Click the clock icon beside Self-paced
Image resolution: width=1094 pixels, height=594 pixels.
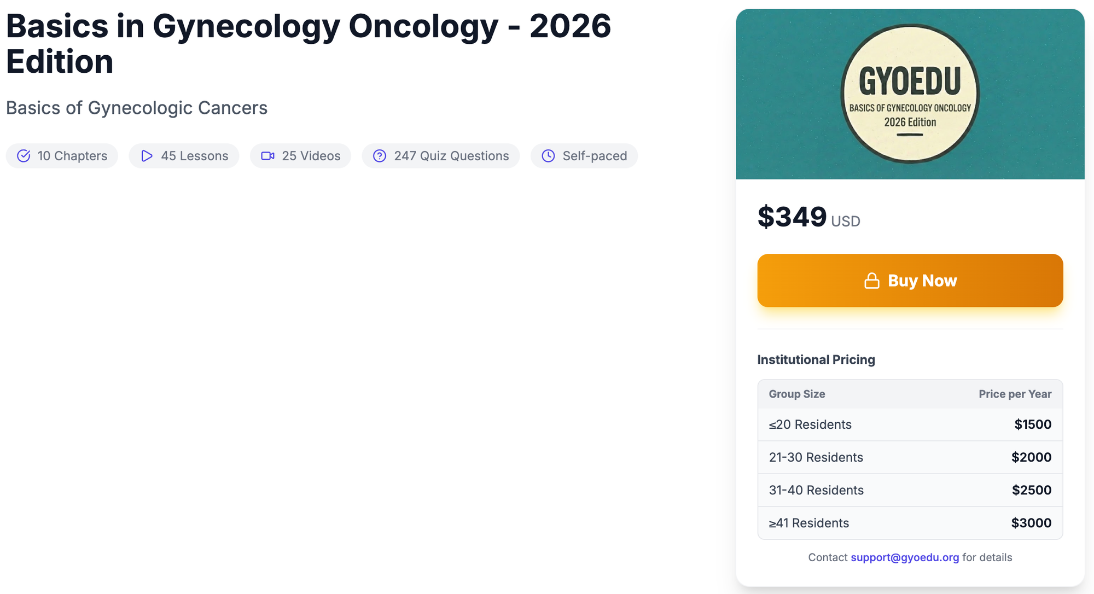[x=548, y=156]
